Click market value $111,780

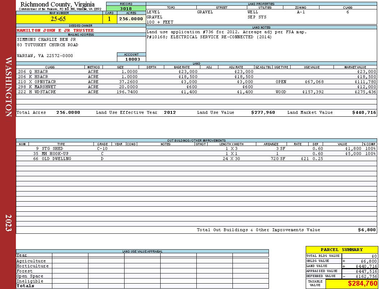(365, 82)
